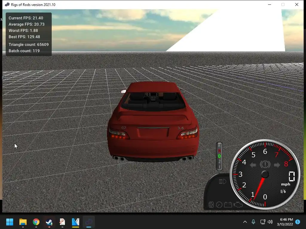This screenshot has height=229, width=306.
Task: Click the Average FPS: 20.73 line
Action: pos(27,24)
